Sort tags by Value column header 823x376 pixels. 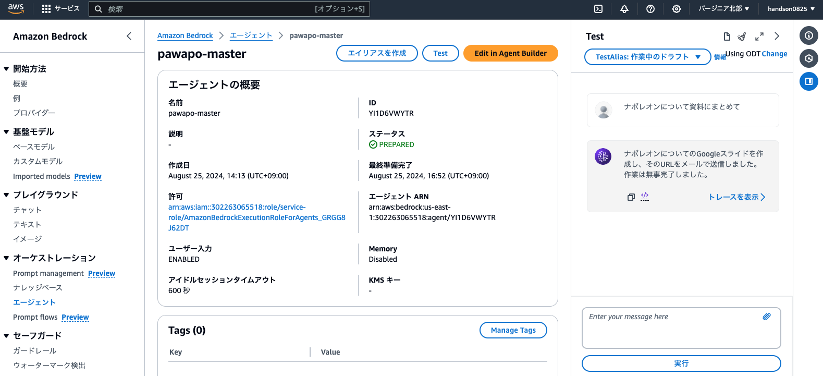[x=330, y=352]
